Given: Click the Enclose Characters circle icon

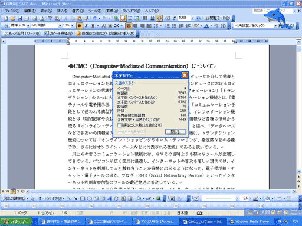Looking at the screenshot, I should coord(223,26).
